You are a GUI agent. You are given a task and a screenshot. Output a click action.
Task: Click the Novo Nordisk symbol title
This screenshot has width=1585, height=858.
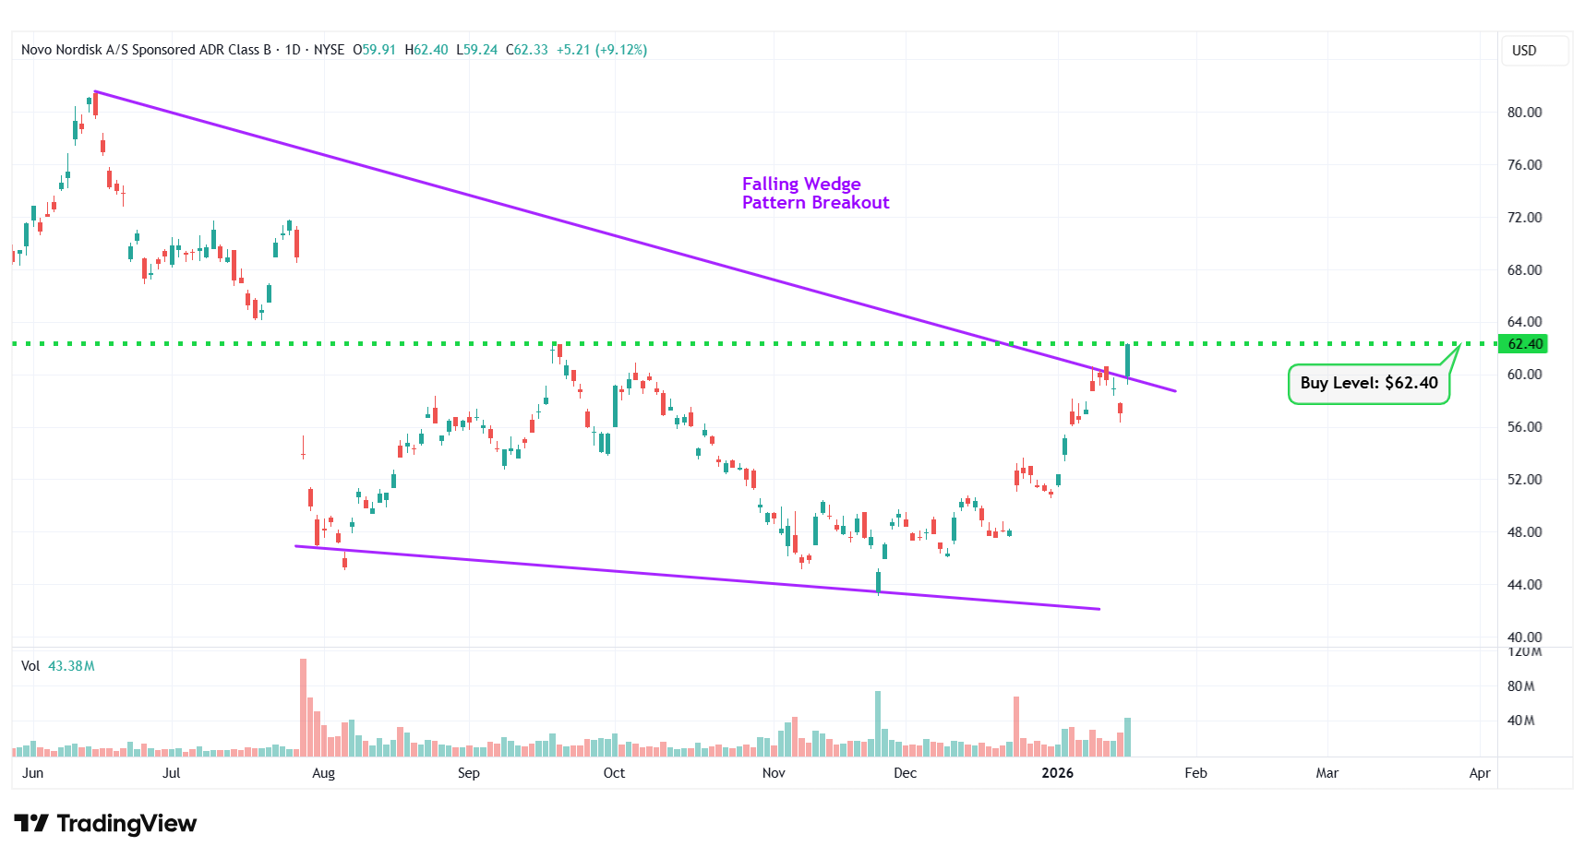pyautogui.click(x=146, y=50)
